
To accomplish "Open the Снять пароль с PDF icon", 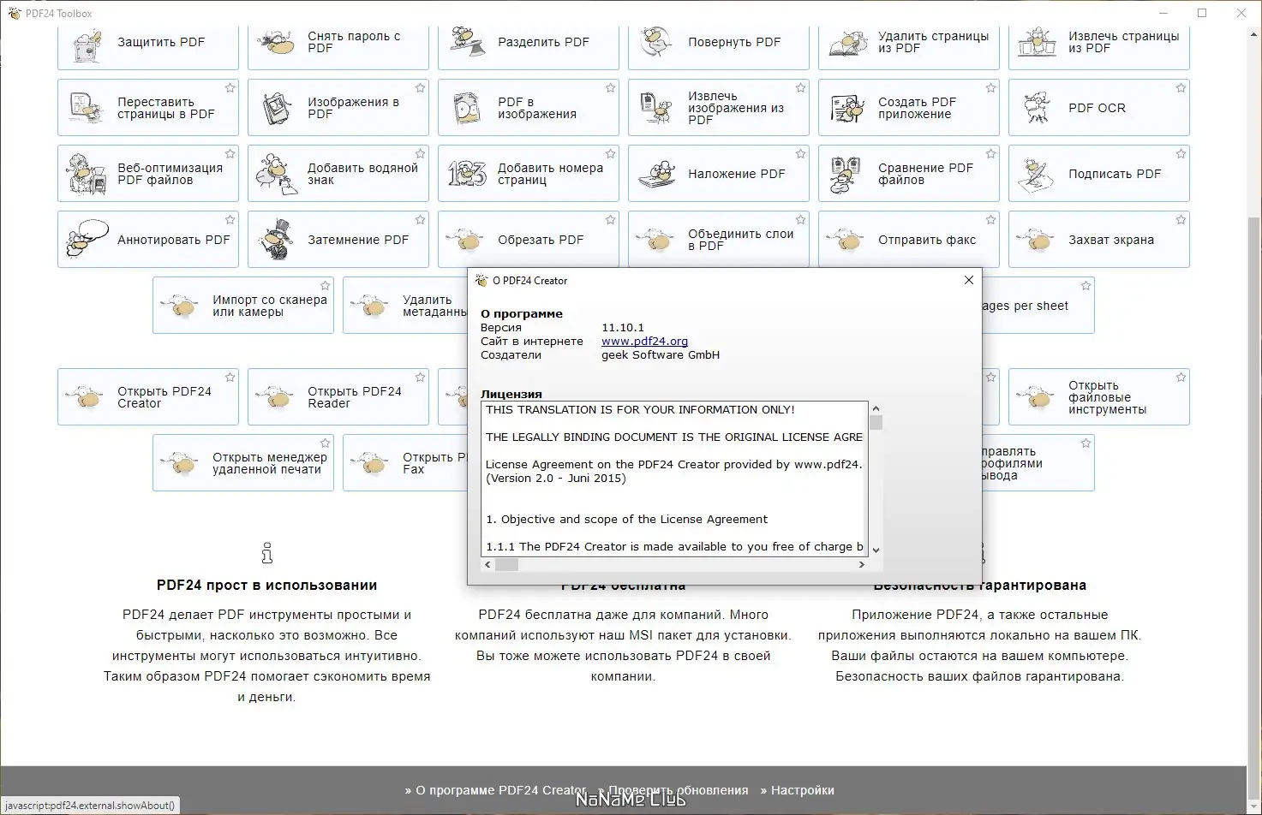I will tap(278, 42).
